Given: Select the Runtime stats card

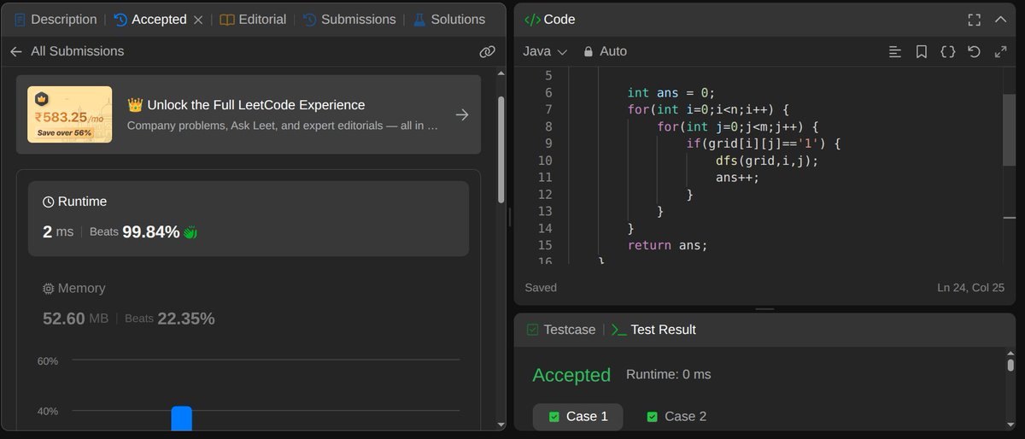Looking at the screenshot, I should 249,219.
